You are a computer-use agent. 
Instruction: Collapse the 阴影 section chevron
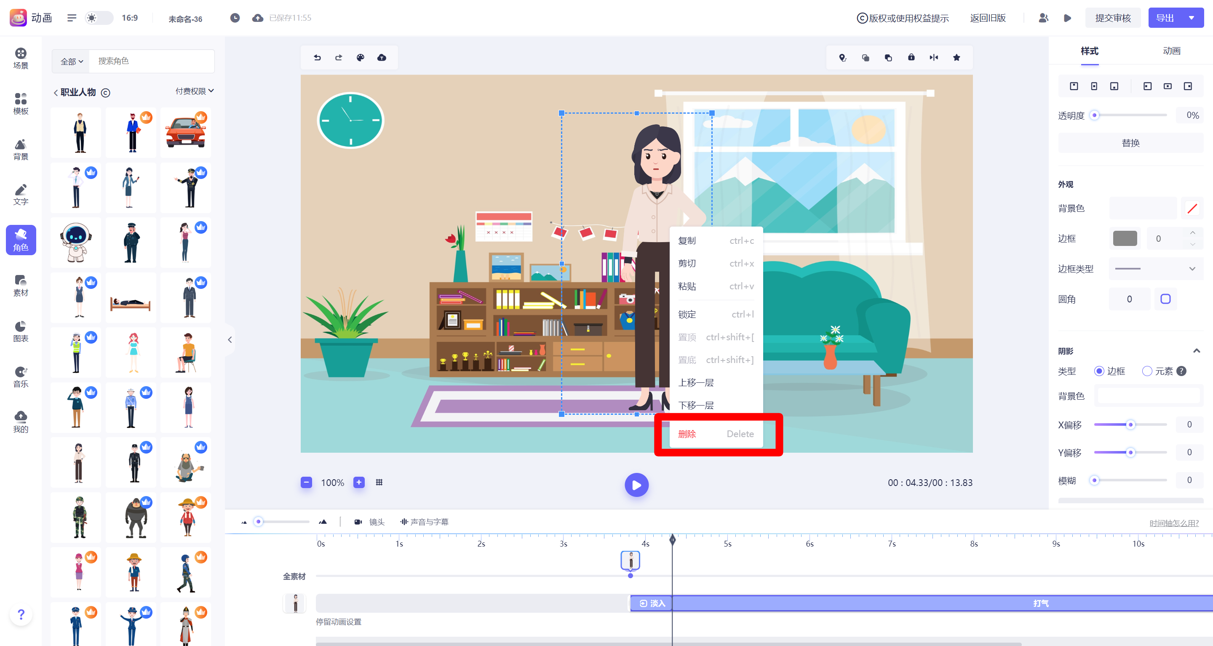point(1197,351)
